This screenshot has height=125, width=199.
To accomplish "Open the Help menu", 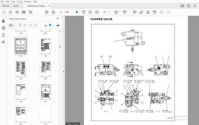I will pos(35,2).
